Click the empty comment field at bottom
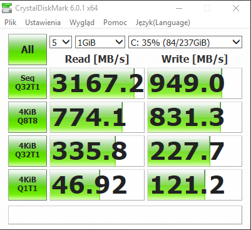This screenshot has width=251, height=230. 125,215
